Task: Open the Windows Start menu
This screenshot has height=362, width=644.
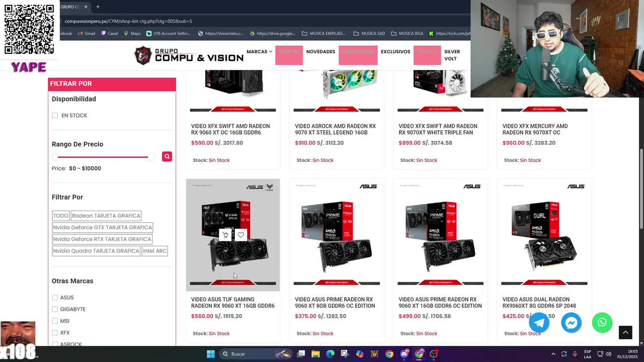Action: click(x=211, y=354)
